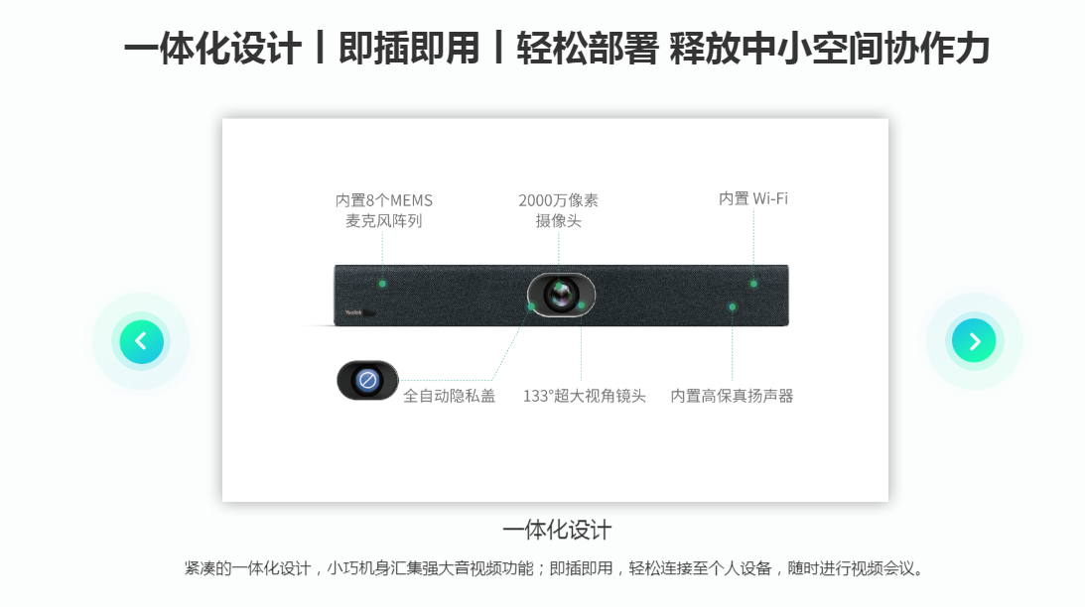Click the Yealink logo on the device
Screen dimensions: 1085x607
click(x=353, y=312)
